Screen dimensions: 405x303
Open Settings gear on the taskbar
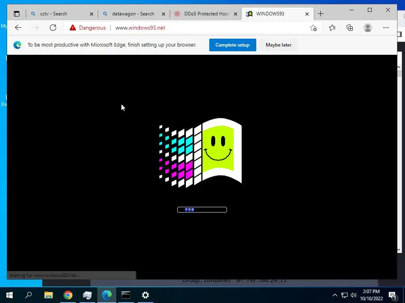(x=146, y=295)
